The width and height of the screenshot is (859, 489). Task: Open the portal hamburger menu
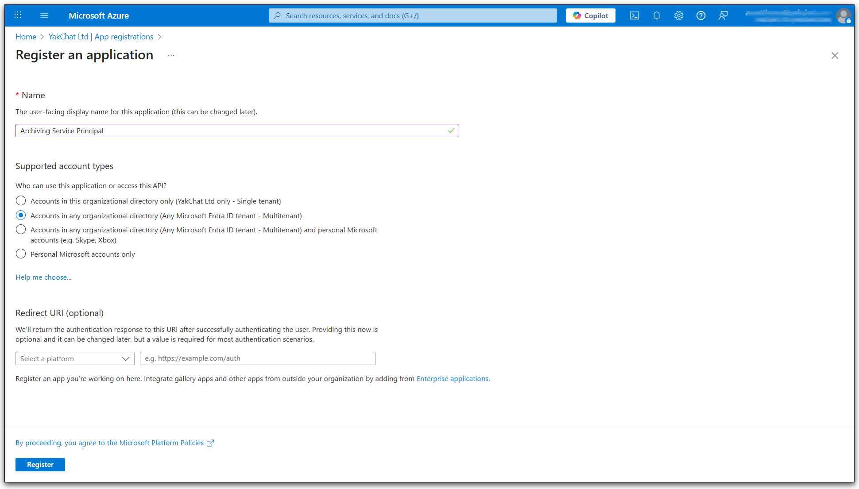(44, 15)
